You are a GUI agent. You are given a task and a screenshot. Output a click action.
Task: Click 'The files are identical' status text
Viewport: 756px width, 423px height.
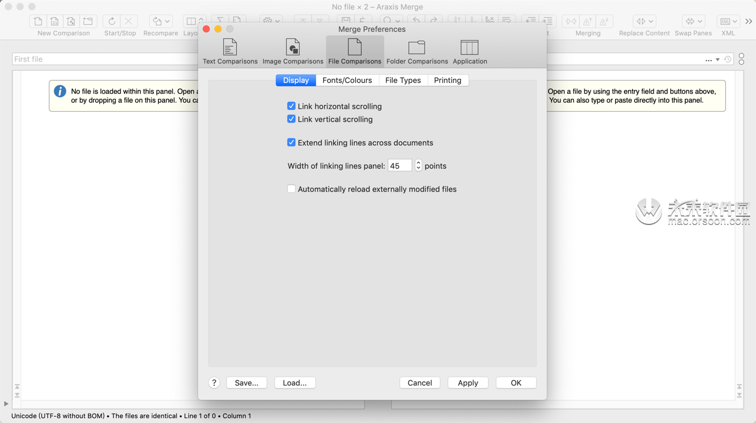(x=145, y=416)
